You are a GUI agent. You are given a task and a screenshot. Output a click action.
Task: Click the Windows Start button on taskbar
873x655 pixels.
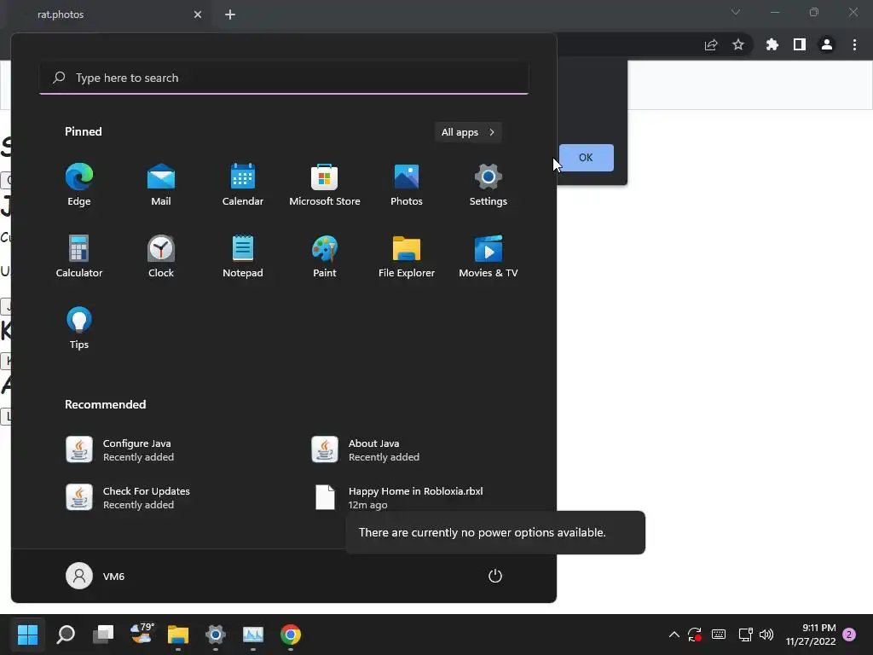pyautogui.click(x=28, y=635)
